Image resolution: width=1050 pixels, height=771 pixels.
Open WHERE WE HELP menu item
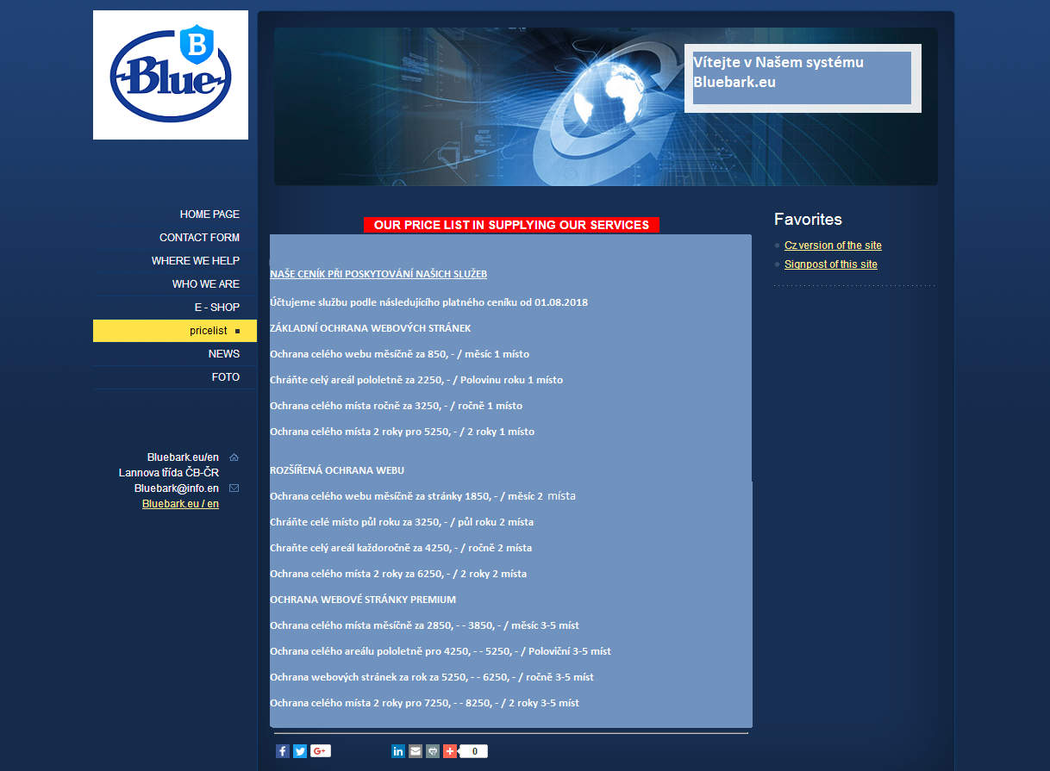tap(196, 261)
